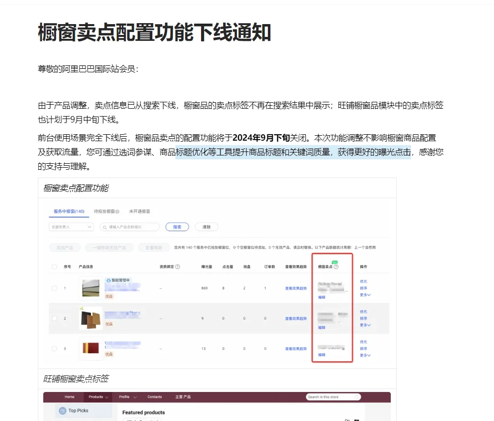Open the Products dropdown in store navbar
This screenshot has width=494, height=421.
[x=97, y=396]
